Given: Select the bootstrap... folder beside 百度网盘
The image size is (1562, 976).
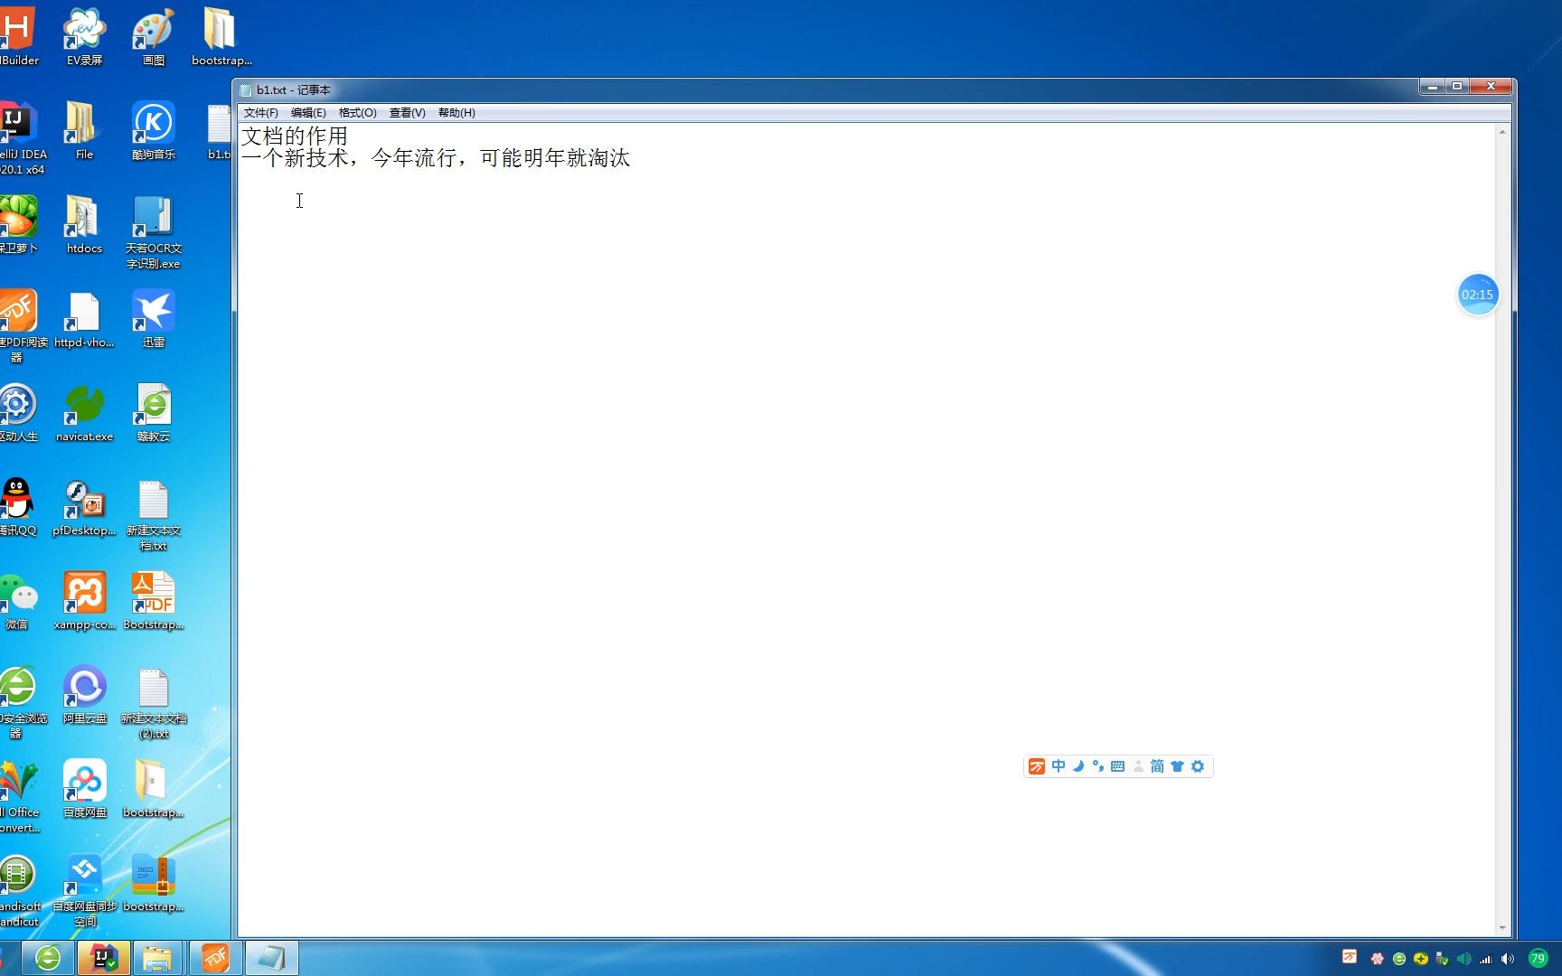Looking at the screenshot, I should pos(154,789).
